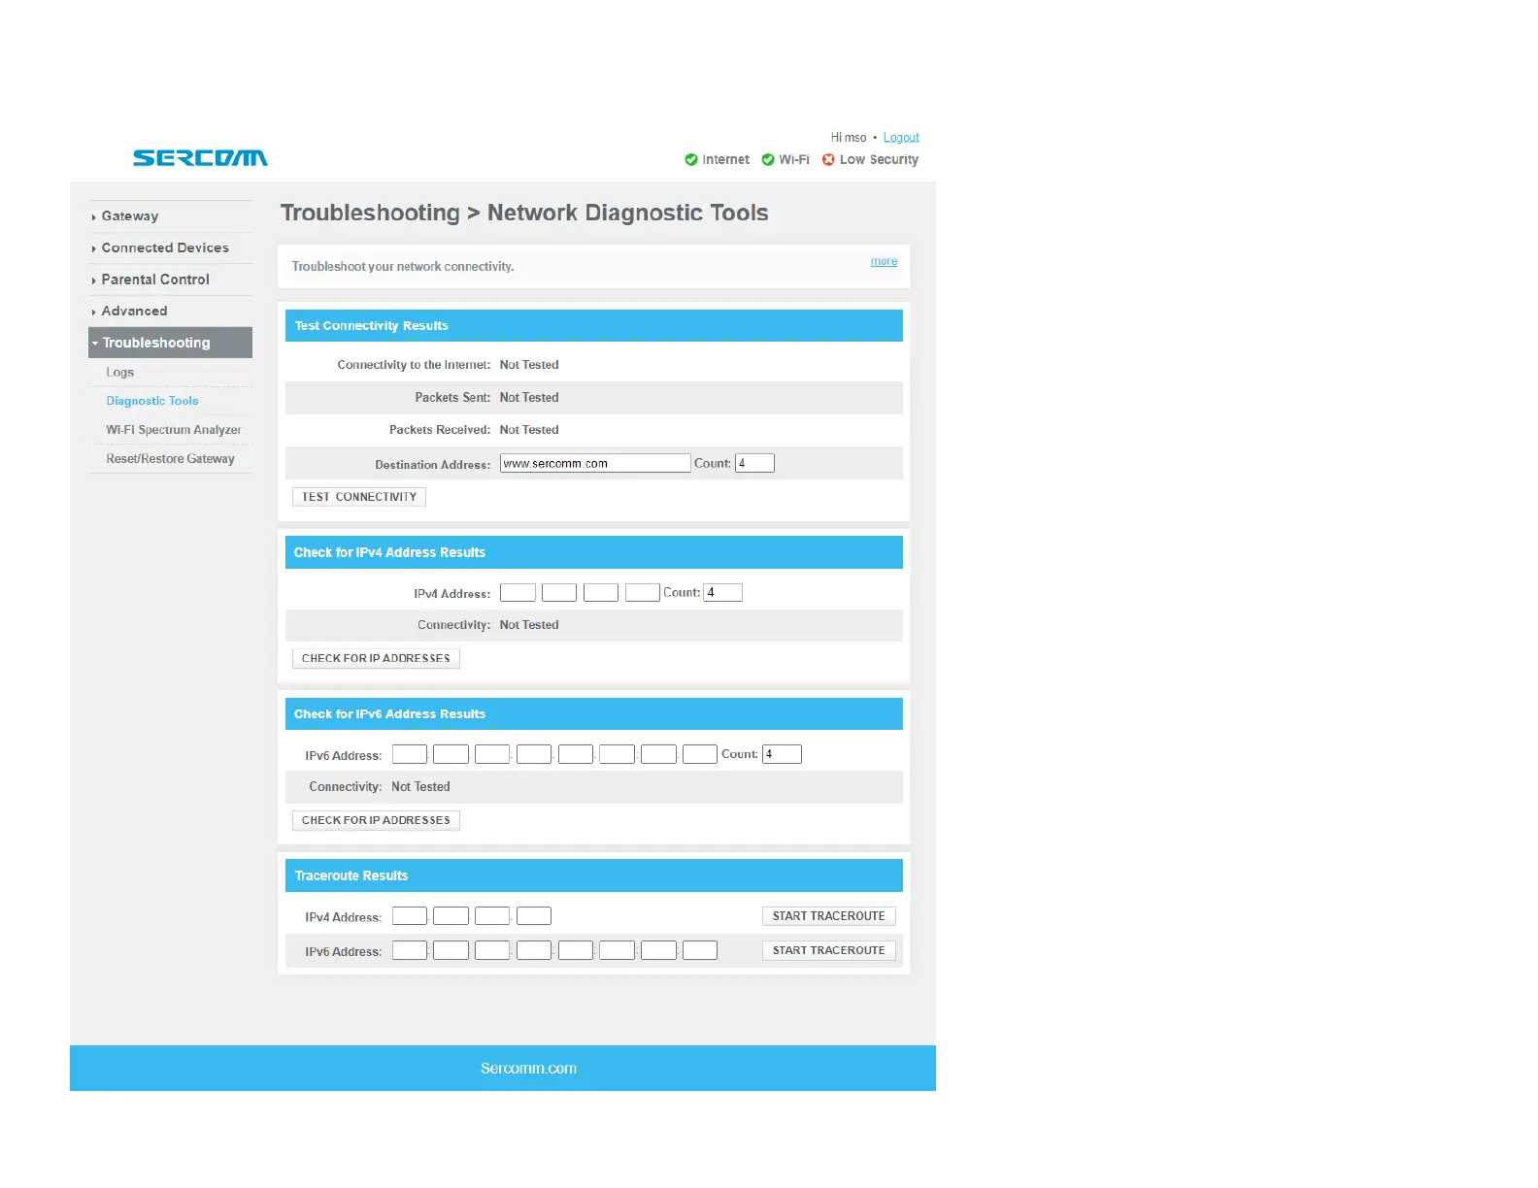Click fourth octet of Traceroute IPv4 Address

534,916
